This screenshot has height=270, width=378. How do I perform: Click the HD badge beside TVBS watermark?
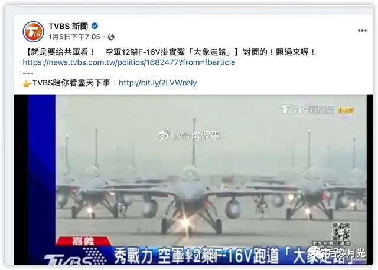pos(346,110)
